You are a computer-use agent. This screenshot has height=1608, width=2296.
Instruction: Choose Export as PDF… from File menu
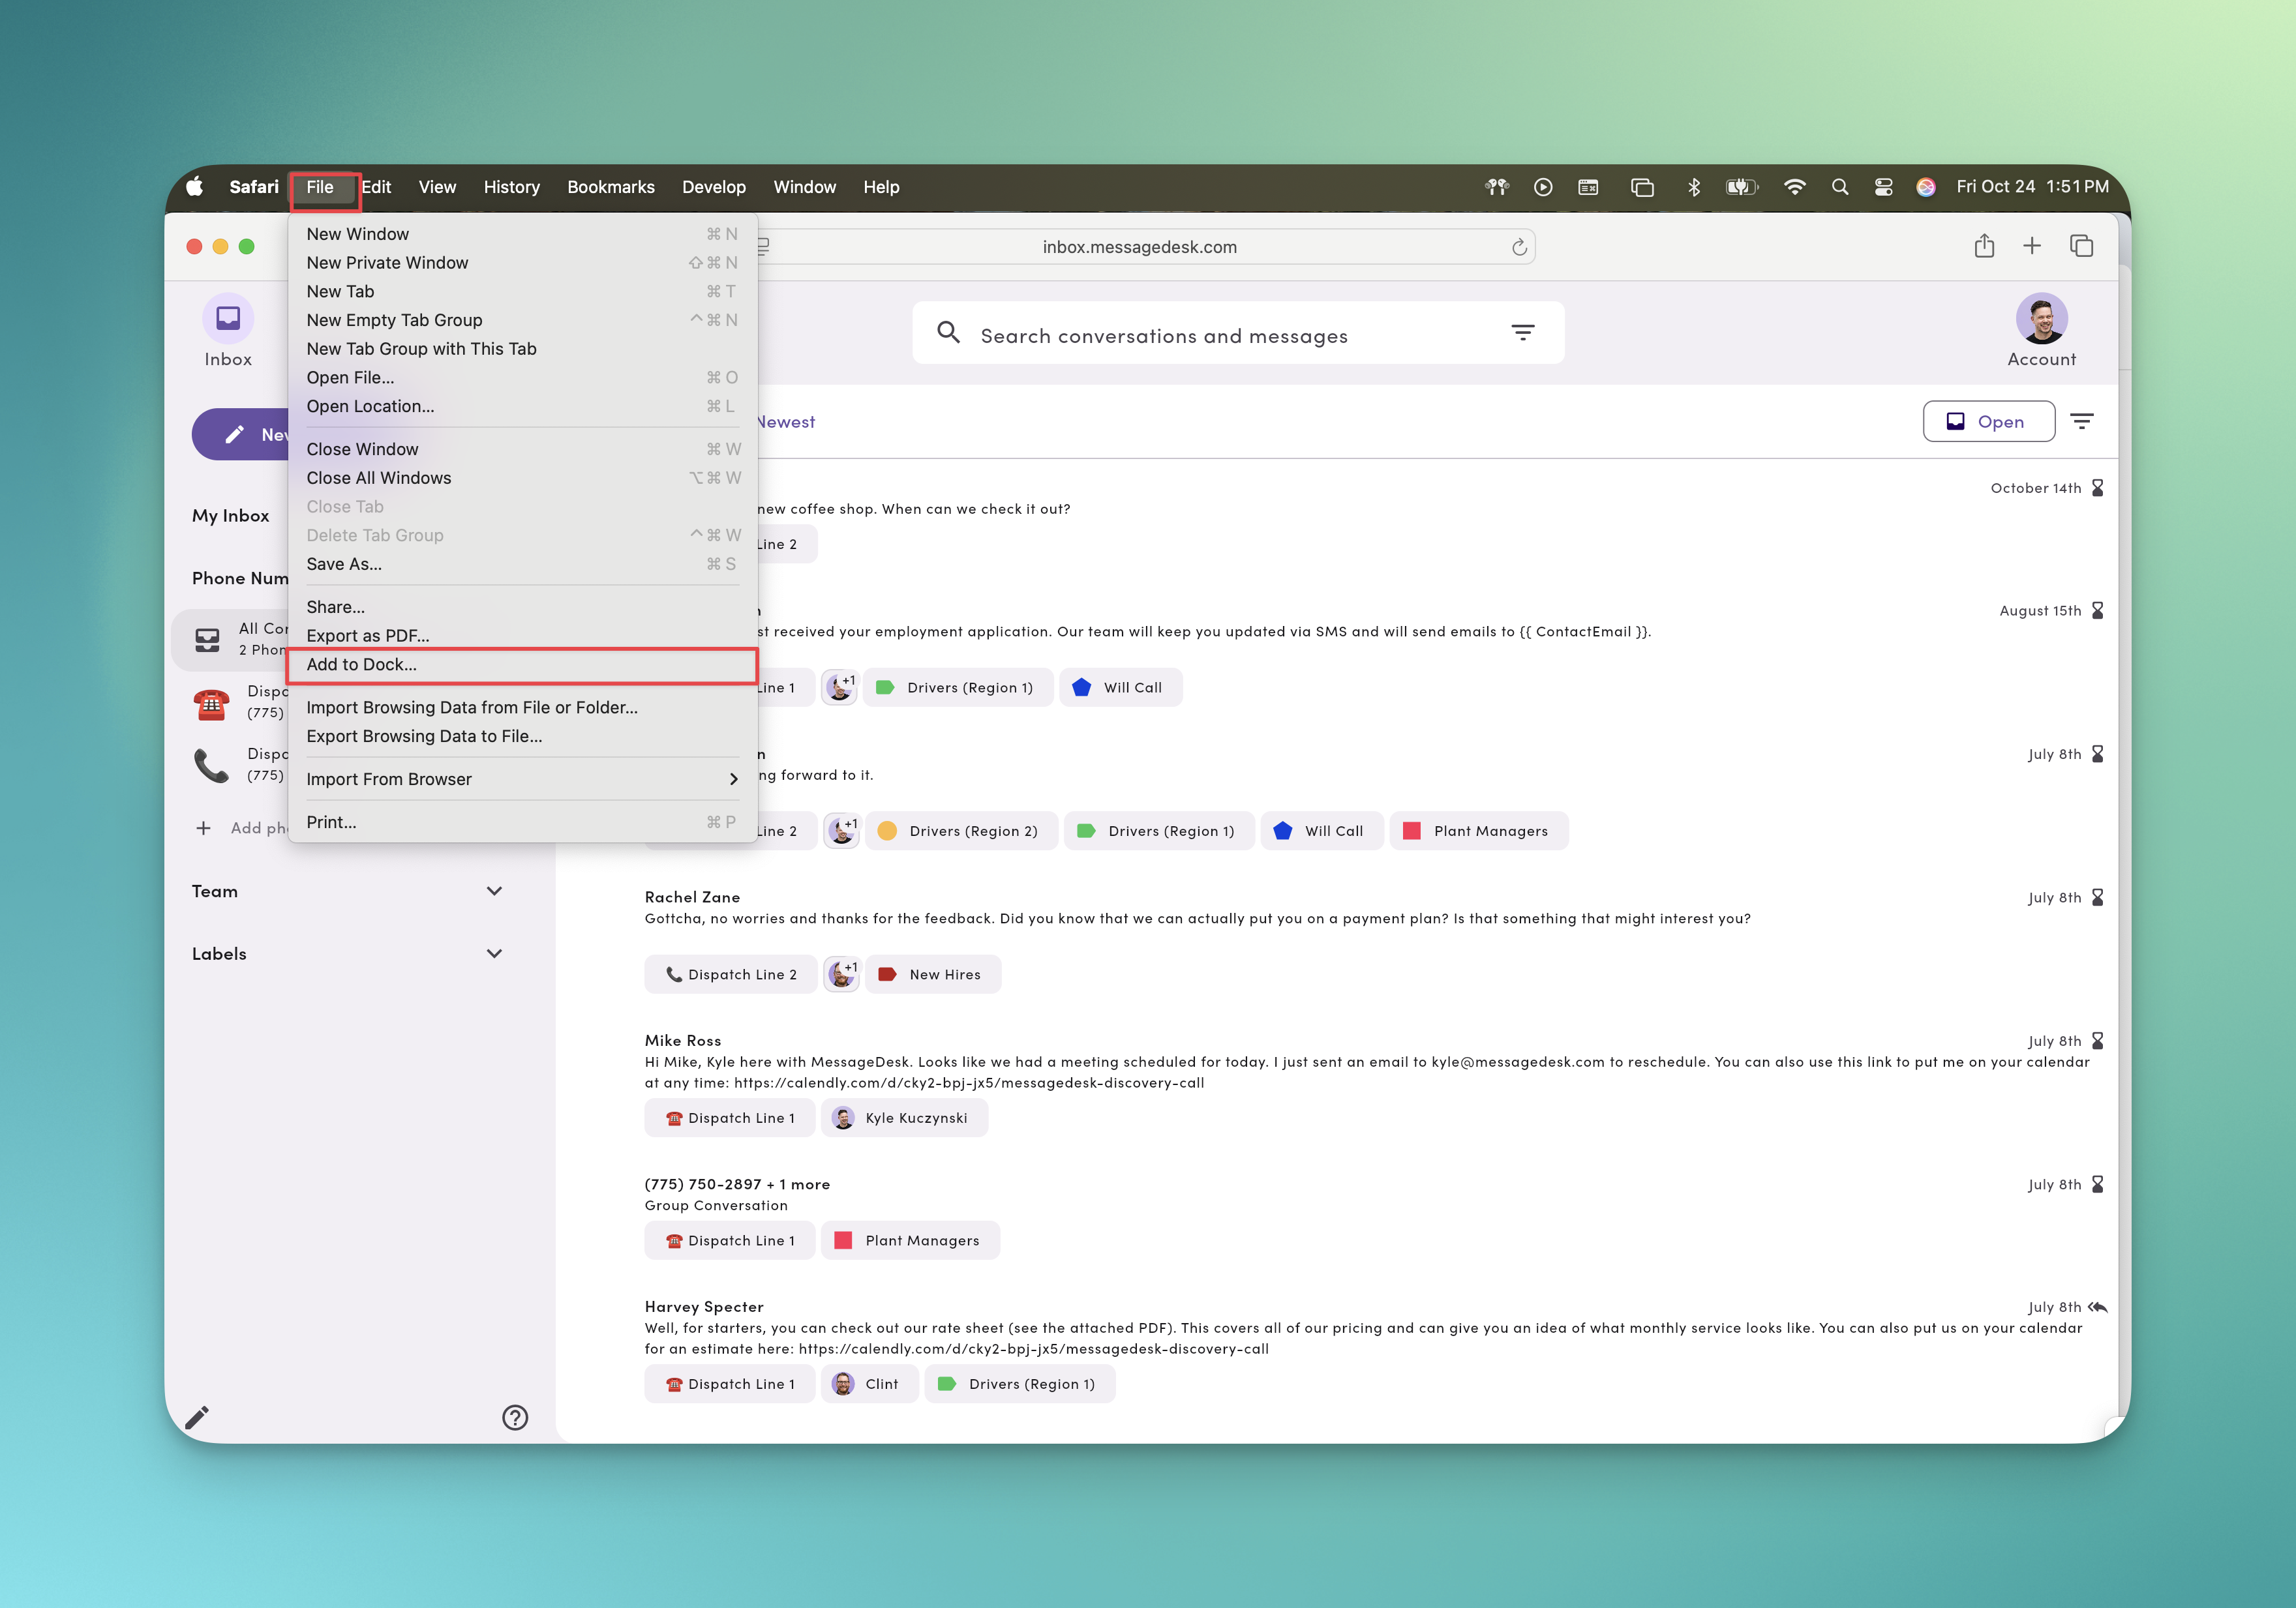pos(368,636)
